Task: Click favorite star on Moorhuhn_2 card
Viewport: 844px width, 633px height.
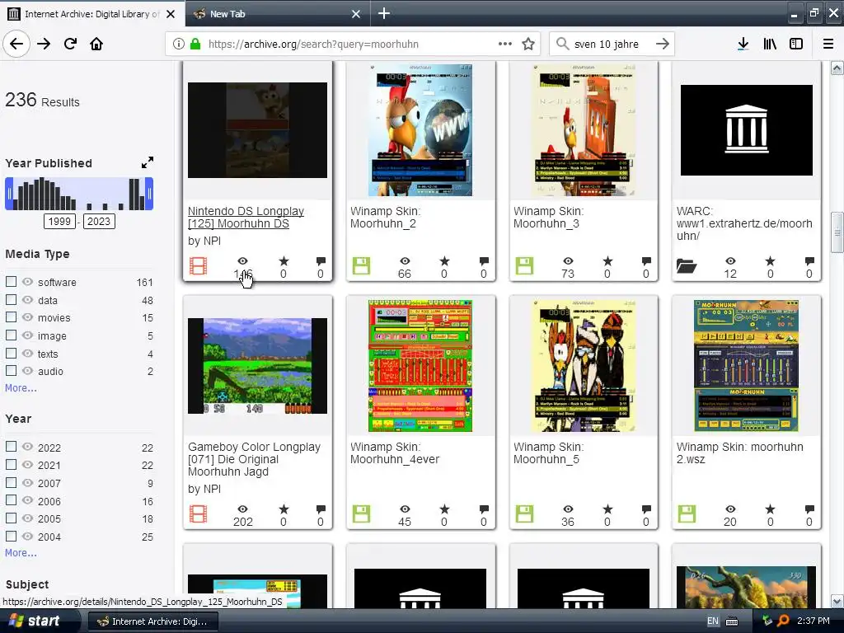Action: pos(444,261)
